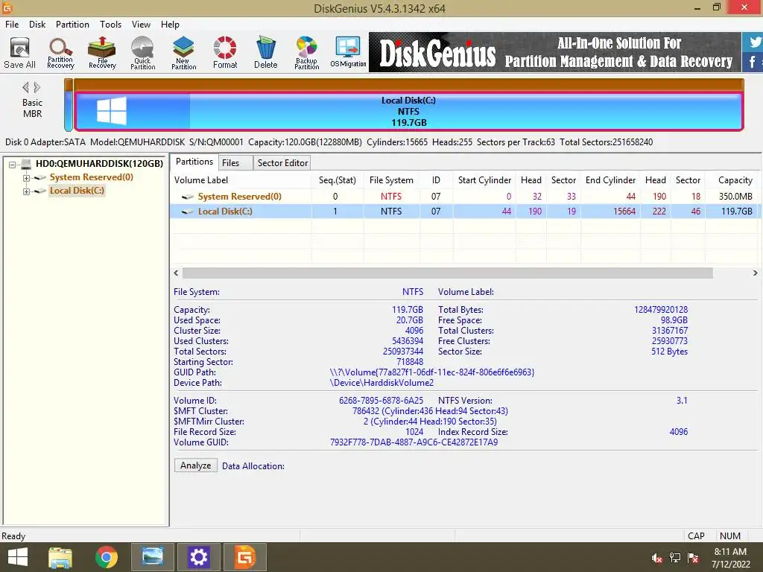Image resolution: width=763 pixels, height=572 pixels.
Task: Open the picture viewer taskbar app
Action: 152,557
